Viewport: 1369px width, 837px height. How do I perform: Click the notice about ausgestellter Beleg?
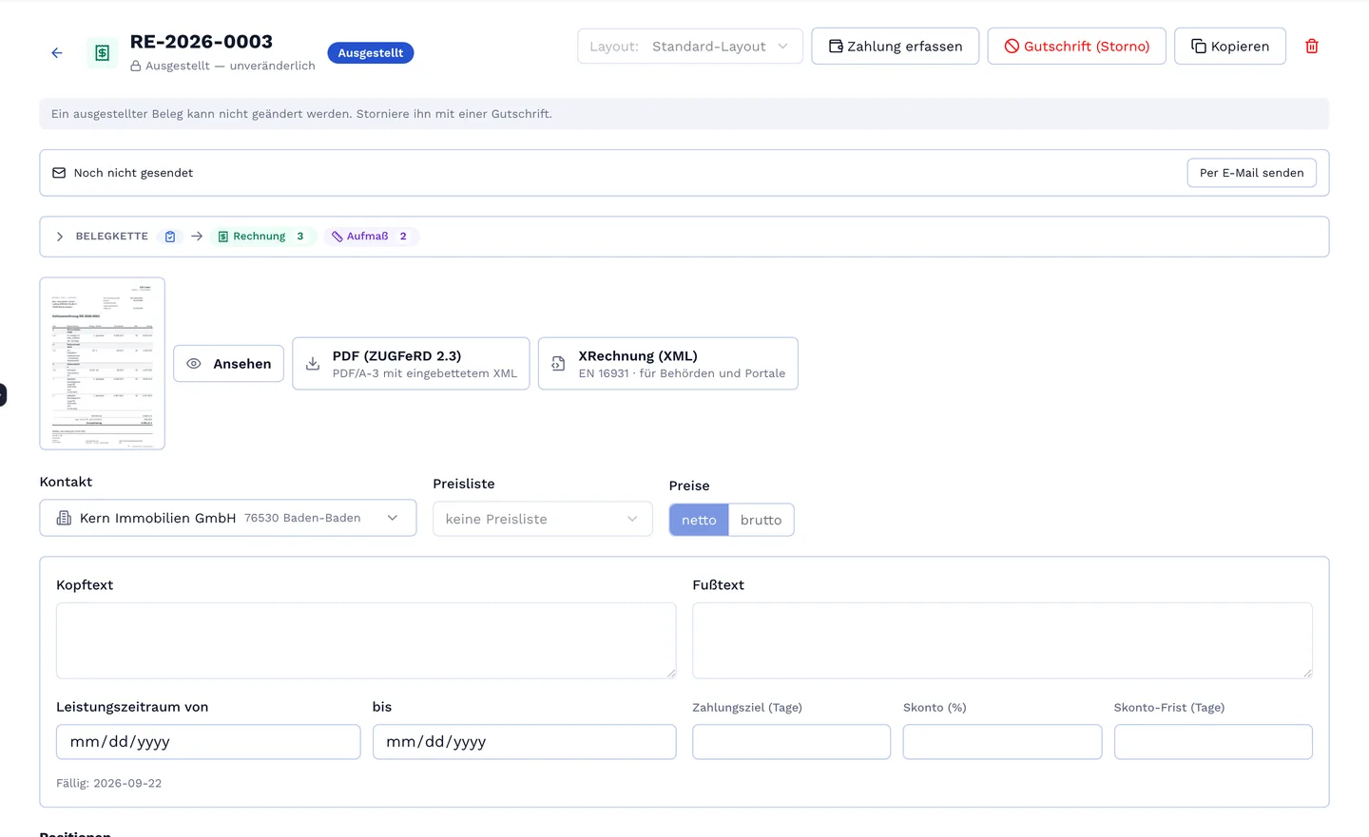(684, 114)
